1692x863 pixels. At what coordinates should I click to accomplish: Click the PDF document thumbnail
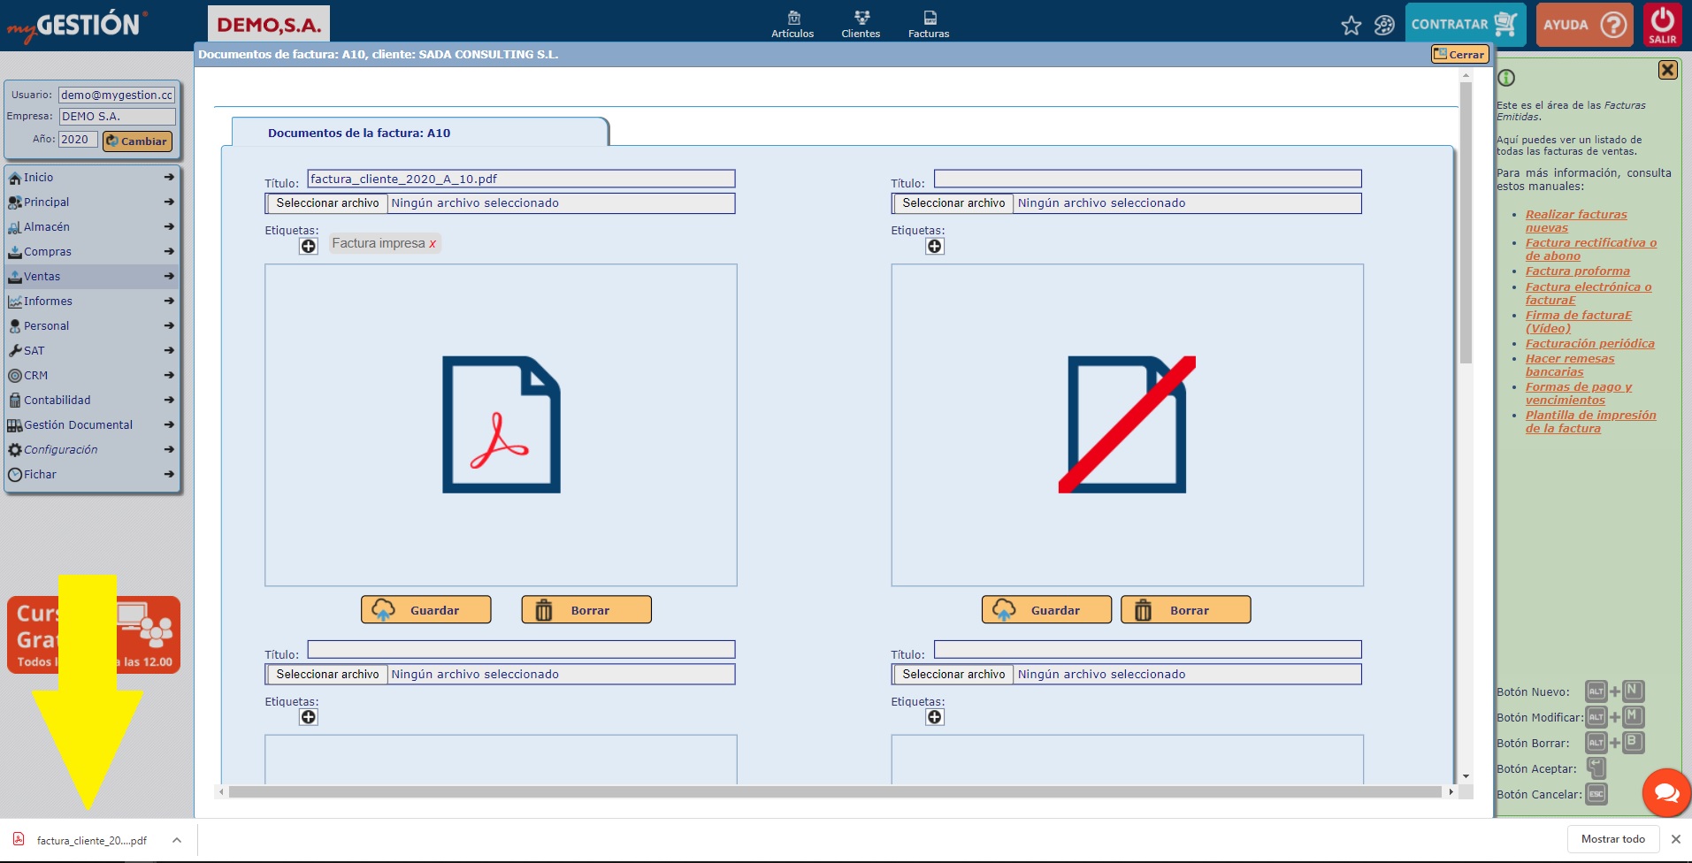point(501,424)
